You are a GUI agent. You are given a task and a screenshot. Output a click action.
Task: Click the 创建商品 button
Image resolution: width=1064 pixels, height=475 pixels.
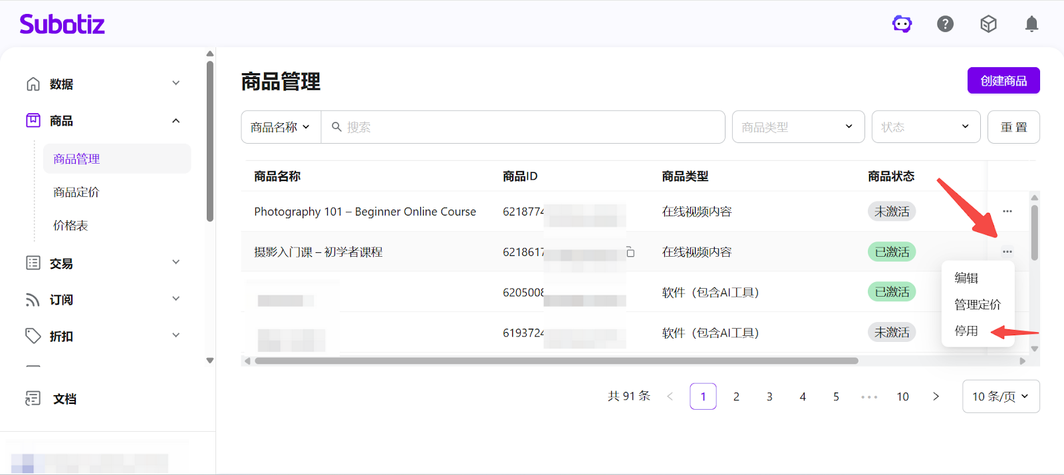click(x=1003, y=80)
